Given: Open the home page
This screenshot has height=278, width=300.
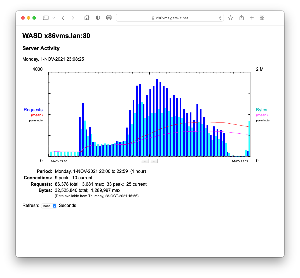Looking at the screenshot, I should click(86, 18).
